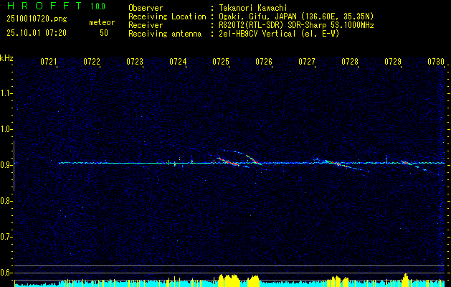The width and height of the screenshot is (451, 287).
Task: Click the 0722 time marker
Action: click(x=92, y=61)
